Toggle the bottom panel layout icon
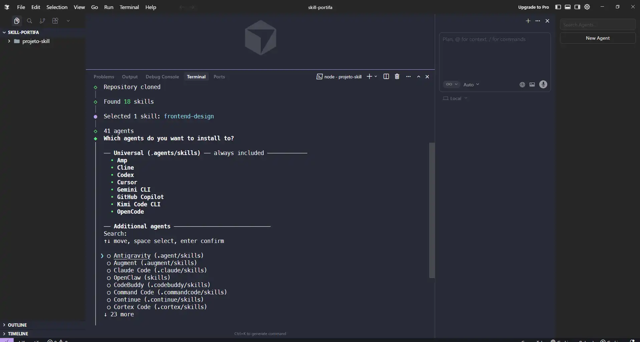The height and width of the screenshot is (342, 640). (568, 7)
